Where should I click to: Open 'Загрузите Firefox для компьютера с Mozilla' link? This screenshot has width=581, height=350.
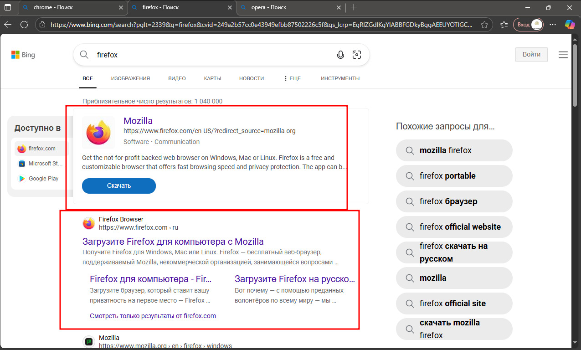point(173,242)
